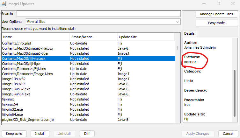
Task: Select the Contents/Info.plist row
Action: (88, 43)
